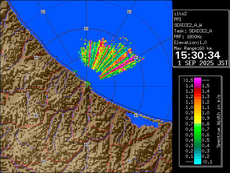Select the Task: SEAICE2_A line
Image resolution: width=230 pixels, height=173 pixels.
[x=193, y=31]
